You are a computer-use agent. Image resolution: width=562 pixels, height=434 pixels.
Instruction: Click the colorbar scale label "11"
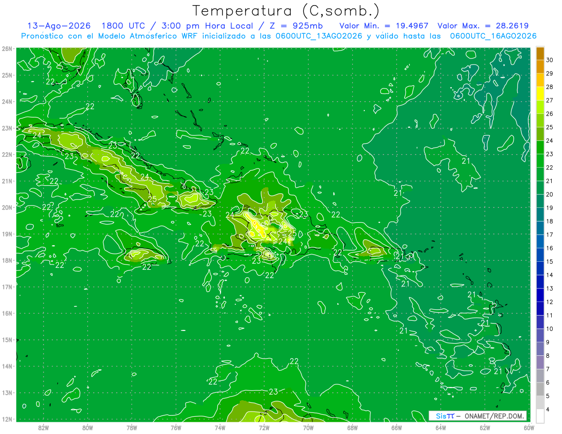point(549,316)
